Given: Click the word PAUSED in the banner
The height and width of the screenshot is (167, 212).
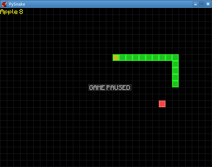Looking at the screenshot, I should click(118, 88).
